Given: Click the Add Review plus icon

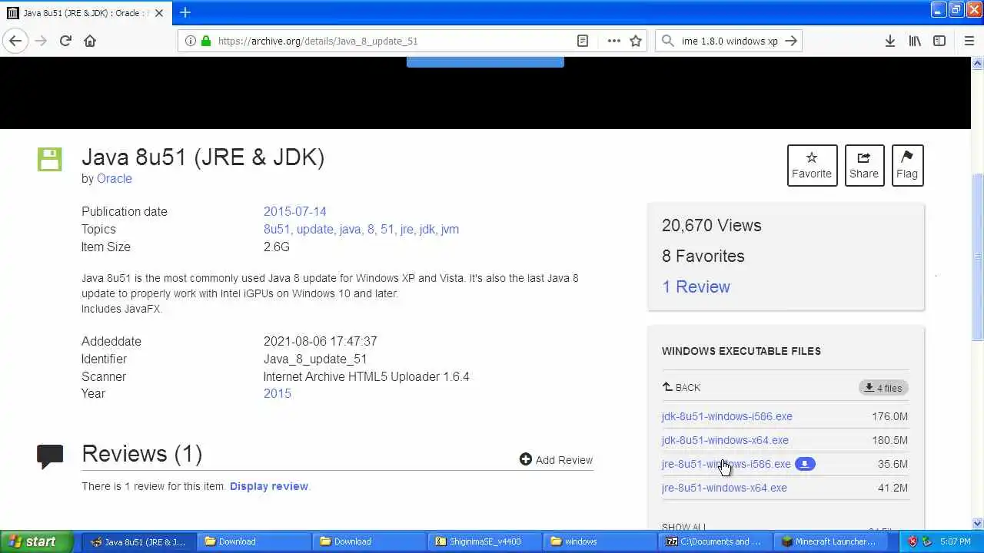Looking at the screenshot, I should point(526,459).
